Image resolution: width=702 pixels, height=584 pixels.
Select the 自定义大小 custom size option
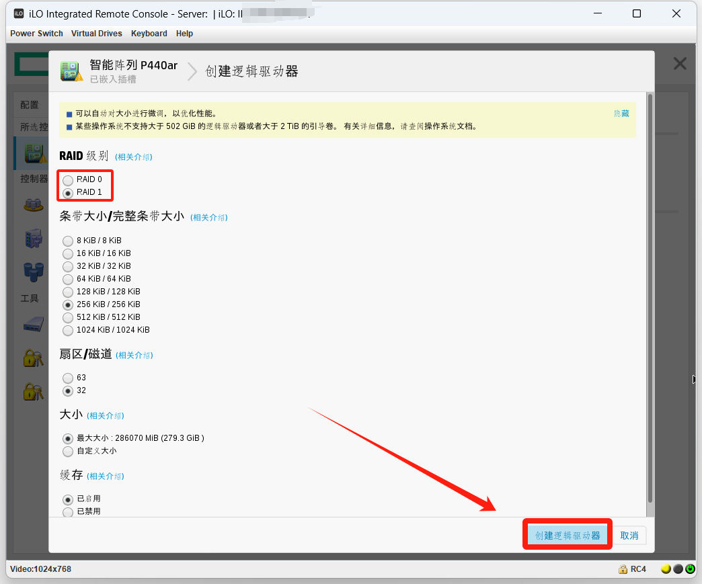[68, 451]
